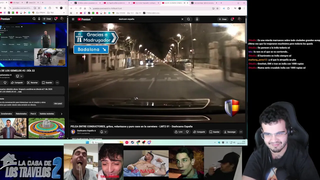320x180 pixels.
Task: Reload page in right browser window
Action: tap(80, 8)
